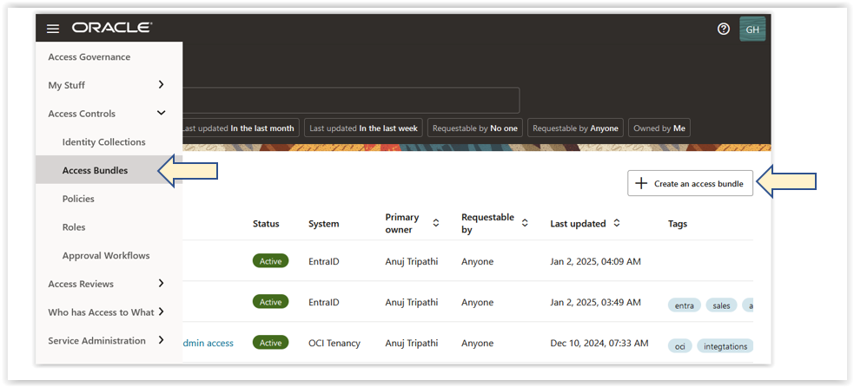Select Identity Collections in sidebar
This screenshot has height=387, width=854.
(x=103, y=142)
